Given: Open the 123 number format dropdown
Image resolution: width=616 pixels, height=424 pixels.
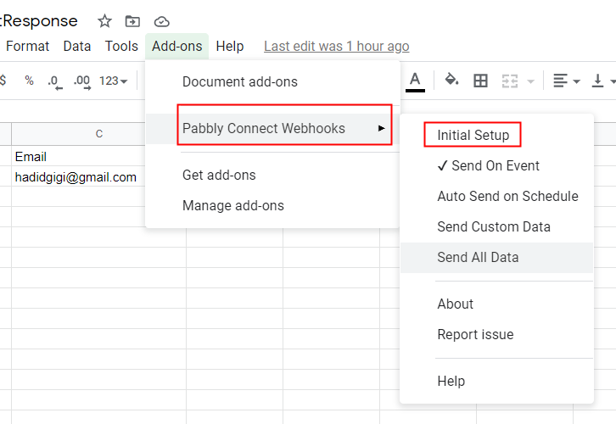Looking at the screenshot, I should pos(113,81).
